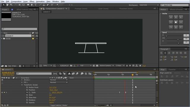Select the Selection arrow tool
This screenshot has height=107, width=190.
coord(4,5)
